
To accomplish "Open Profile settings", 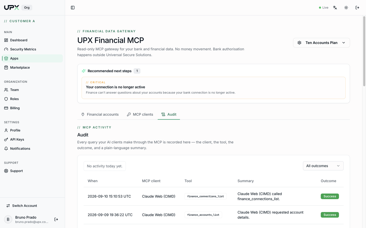I will click(x=32, y=130).
